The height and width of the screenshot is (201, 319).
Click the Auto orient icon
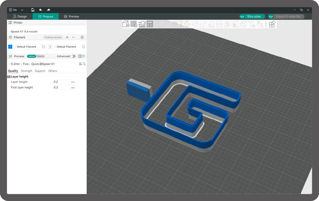142,24
